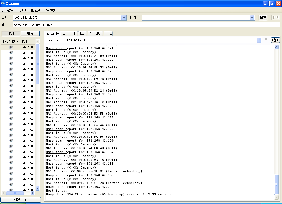Click scan report line for 192.168.42.122
Image resolution: width=282 pixels, height=204 pixels.
tap(80, 60)
